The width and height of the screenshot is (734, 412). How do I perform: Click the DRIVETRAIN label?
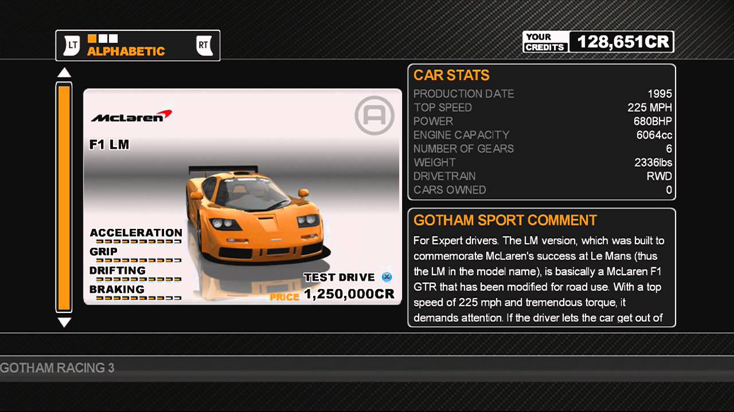pos(444,176)
